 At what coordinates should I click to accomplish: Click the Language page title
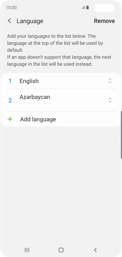30,21
